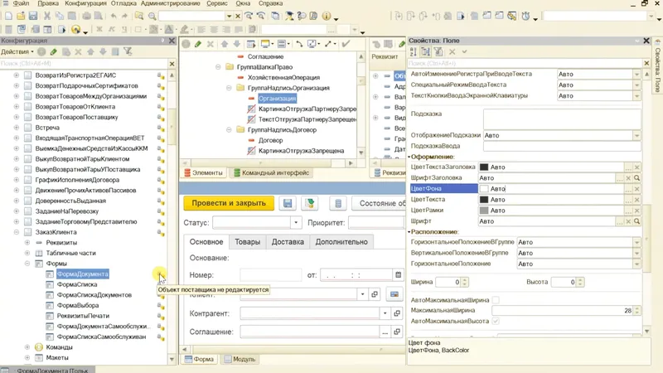663x373 pixels.
Task: Open the Отладка menu
Action: 123,3
